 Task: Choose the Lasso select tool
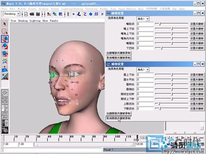(x=5, y=31)
